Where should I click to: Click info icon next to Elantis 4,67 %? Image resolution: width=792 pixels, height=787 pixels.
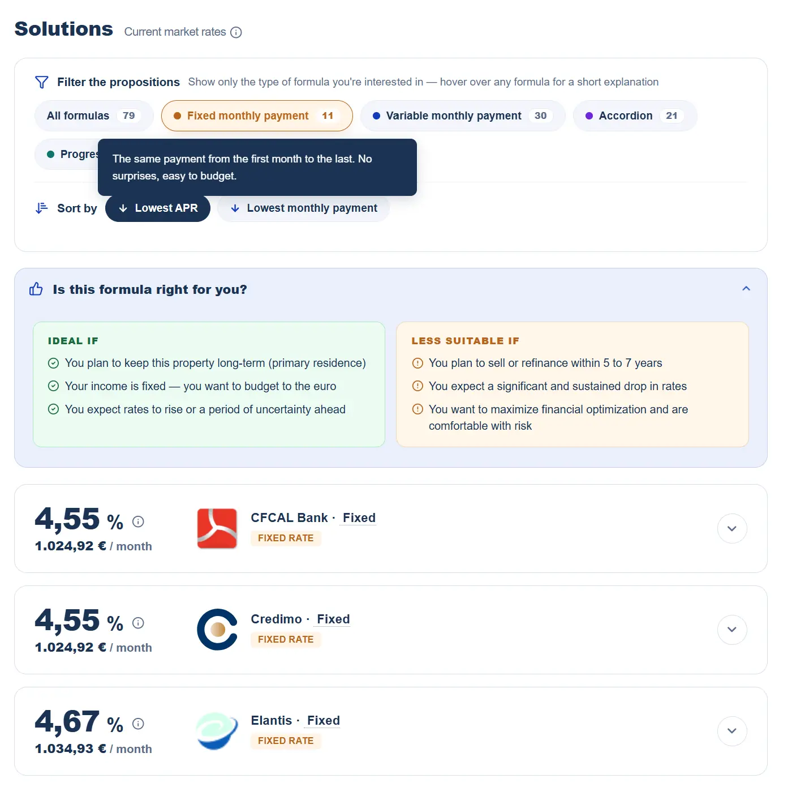138,724
